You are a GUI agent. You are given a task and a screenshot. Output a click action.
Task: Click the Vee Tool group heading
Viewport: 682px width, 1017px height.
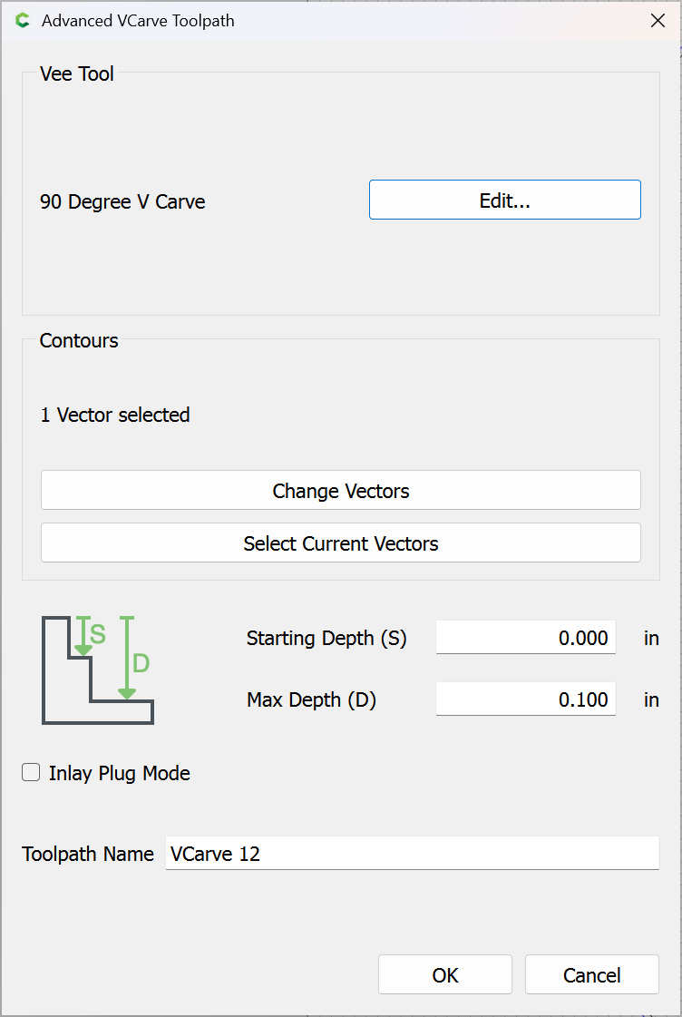point(77,74)
